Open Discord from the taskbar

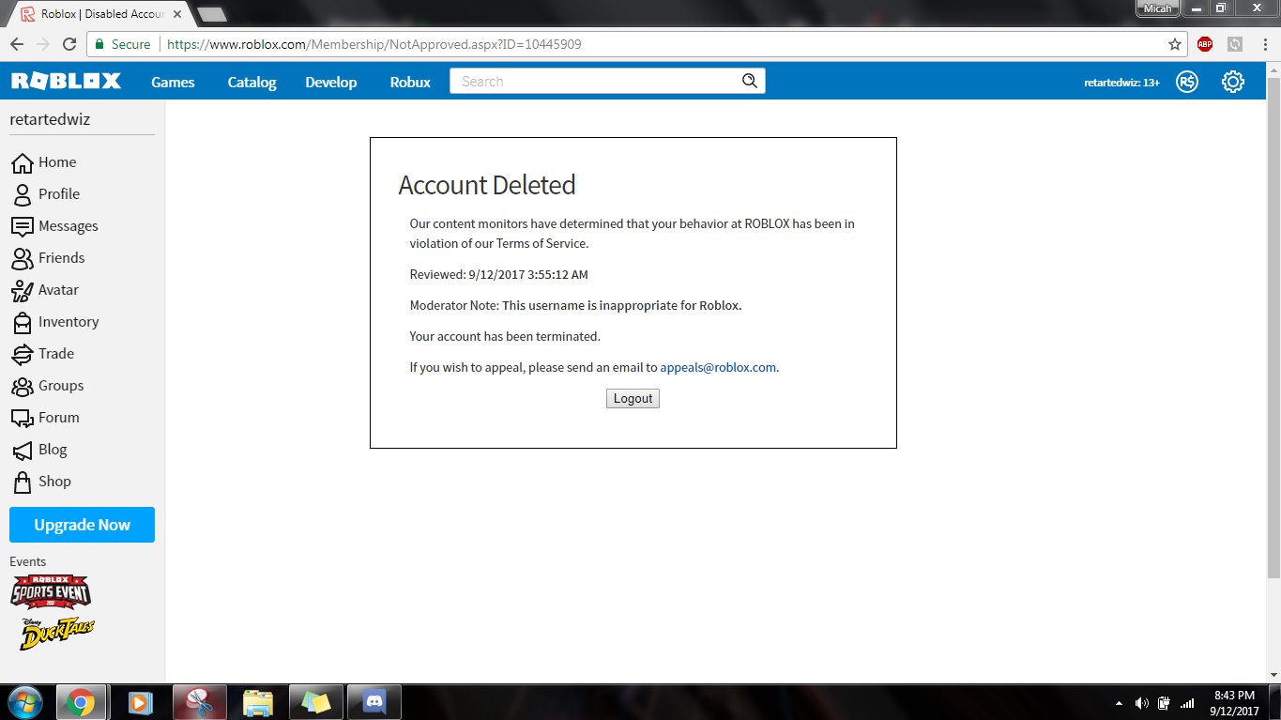coord(374,702)
